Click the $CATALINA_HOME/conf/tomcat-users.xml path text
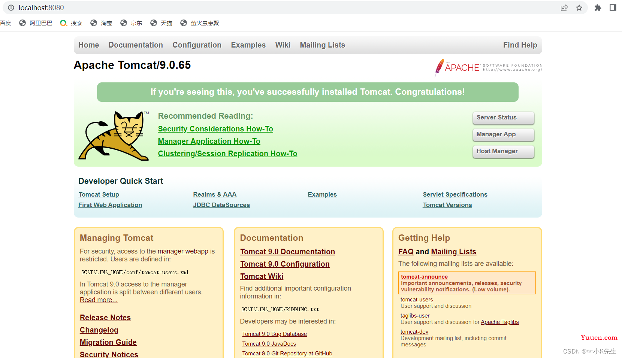622x358 pixels. pyautogui.click(x=135, y=272)
